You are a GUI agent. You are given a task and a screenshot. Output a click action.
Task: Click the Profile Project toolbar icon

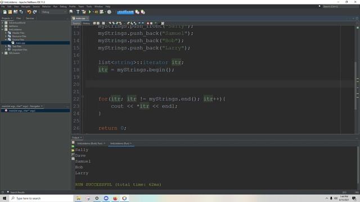coord(102,12)
